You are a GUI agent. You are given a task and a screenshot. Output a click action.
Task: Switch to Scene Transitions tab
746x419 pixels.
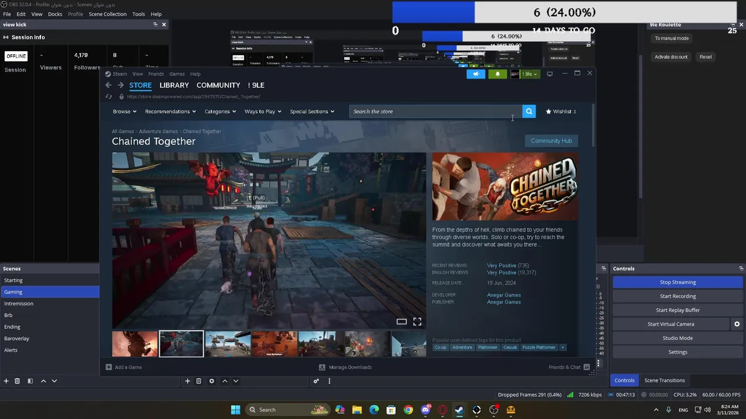point(664,380)
